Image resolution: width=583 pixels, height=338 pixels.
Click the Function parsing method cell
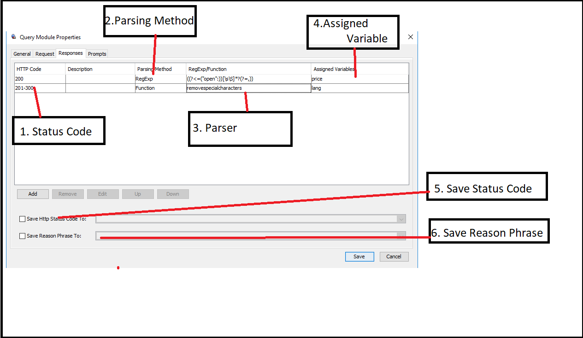[x=161, y=88]
